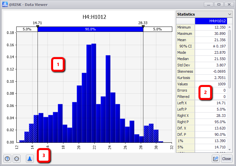Click the left delimiter handle at 14.71
236x166 pixels.
coord(38,26)
